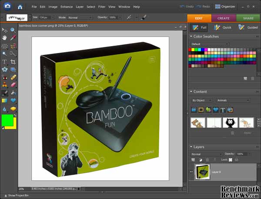This screenshot has height=199, width=261.
Task: Toggle Text filter in Content panel
Action: pos(223,110)
